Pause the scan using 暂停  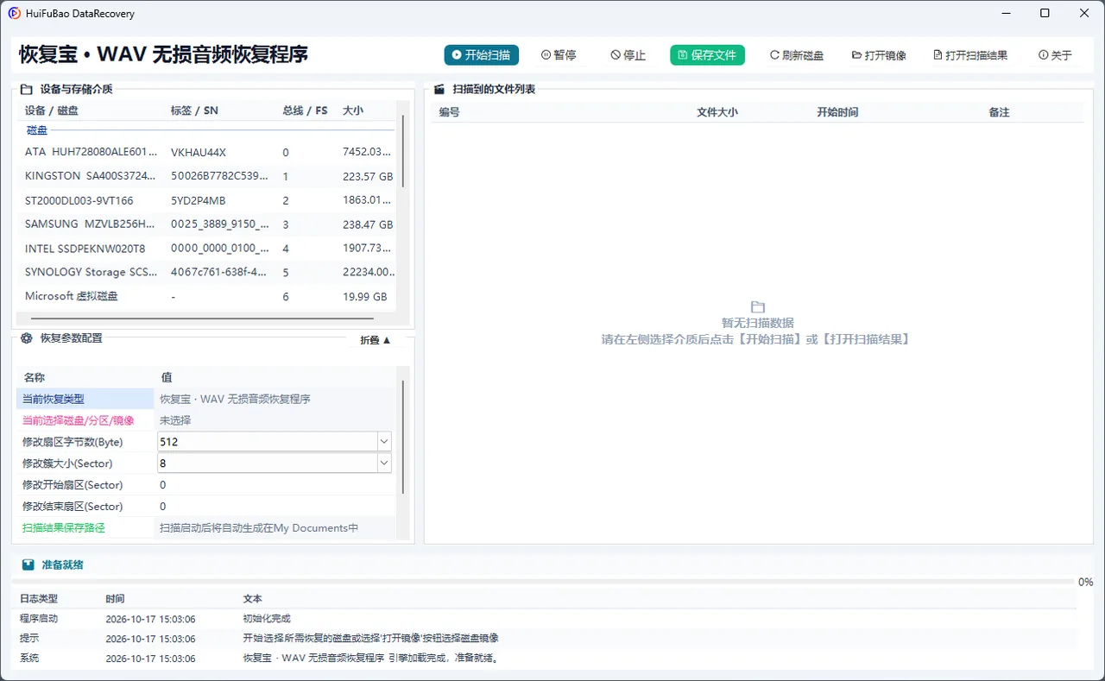tap(558, 55)
